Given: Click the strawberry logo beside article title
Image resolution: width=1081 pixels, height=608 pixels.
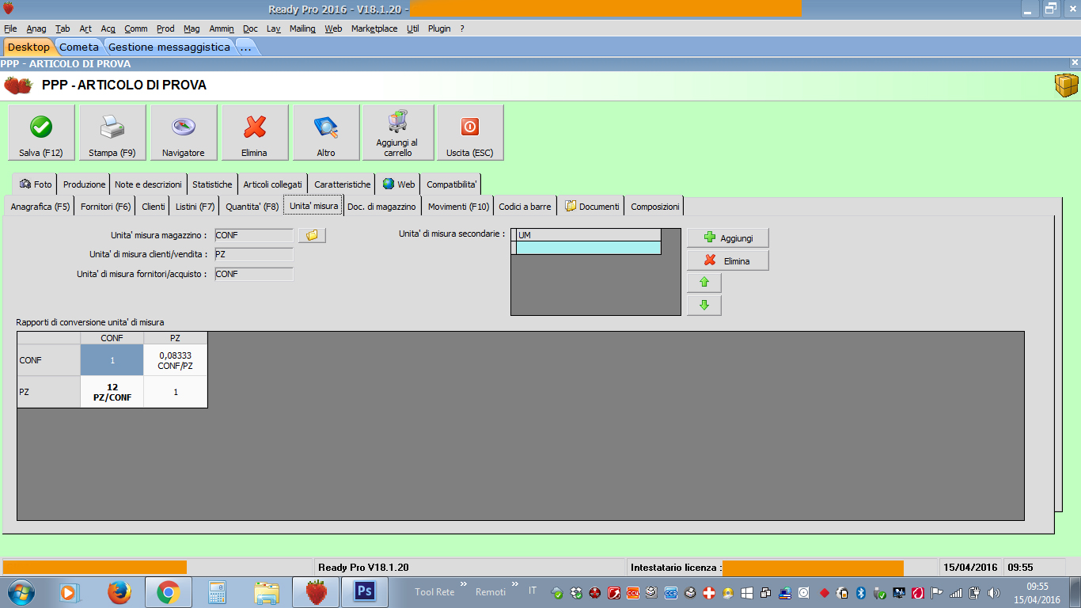Looking at the screenshot, I should 18,85.
